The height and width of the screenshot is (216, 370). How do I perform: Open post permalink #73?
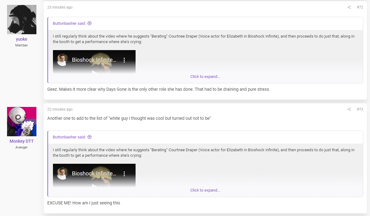pos(360,109)
